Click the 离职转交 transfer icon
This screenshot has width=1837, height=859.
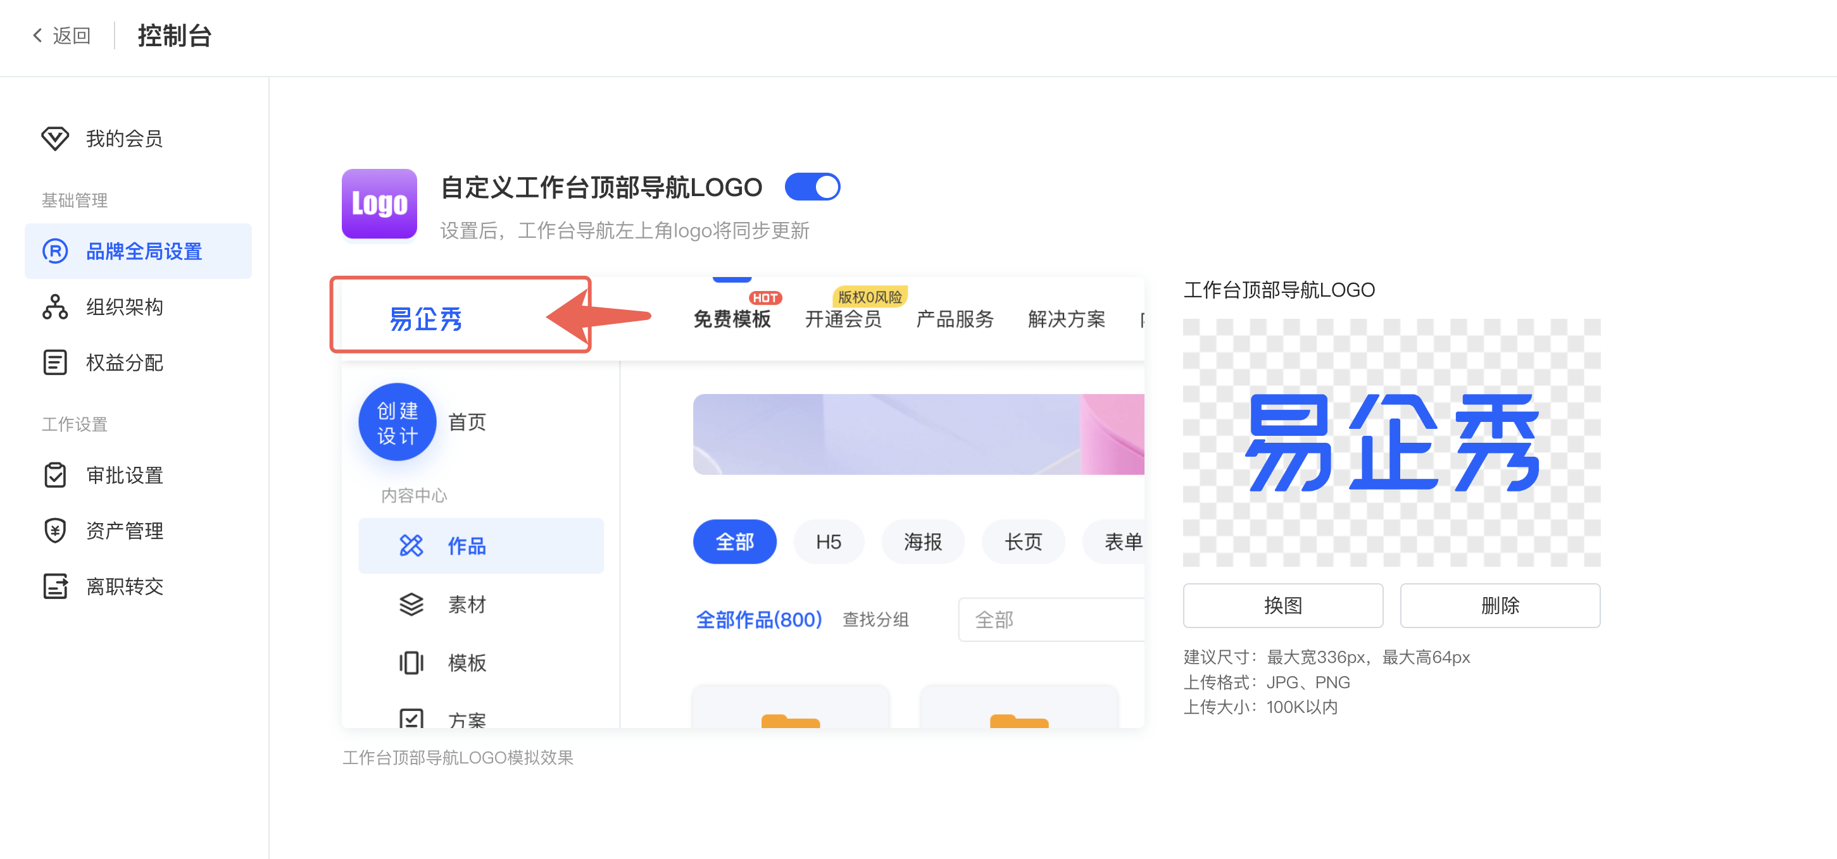tap(55, 586)
